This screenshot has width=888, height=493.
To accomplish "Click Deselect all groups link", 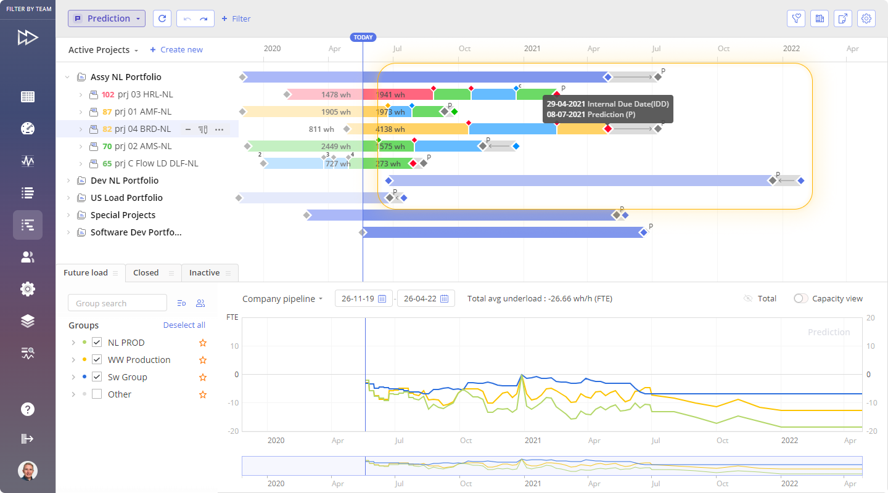I will [184, 325].
